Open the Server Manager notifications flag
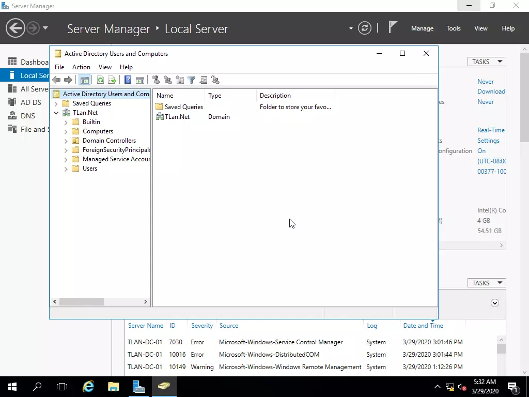Image resolution: width=529 pixels, height=397 pixels. [393, 27]
